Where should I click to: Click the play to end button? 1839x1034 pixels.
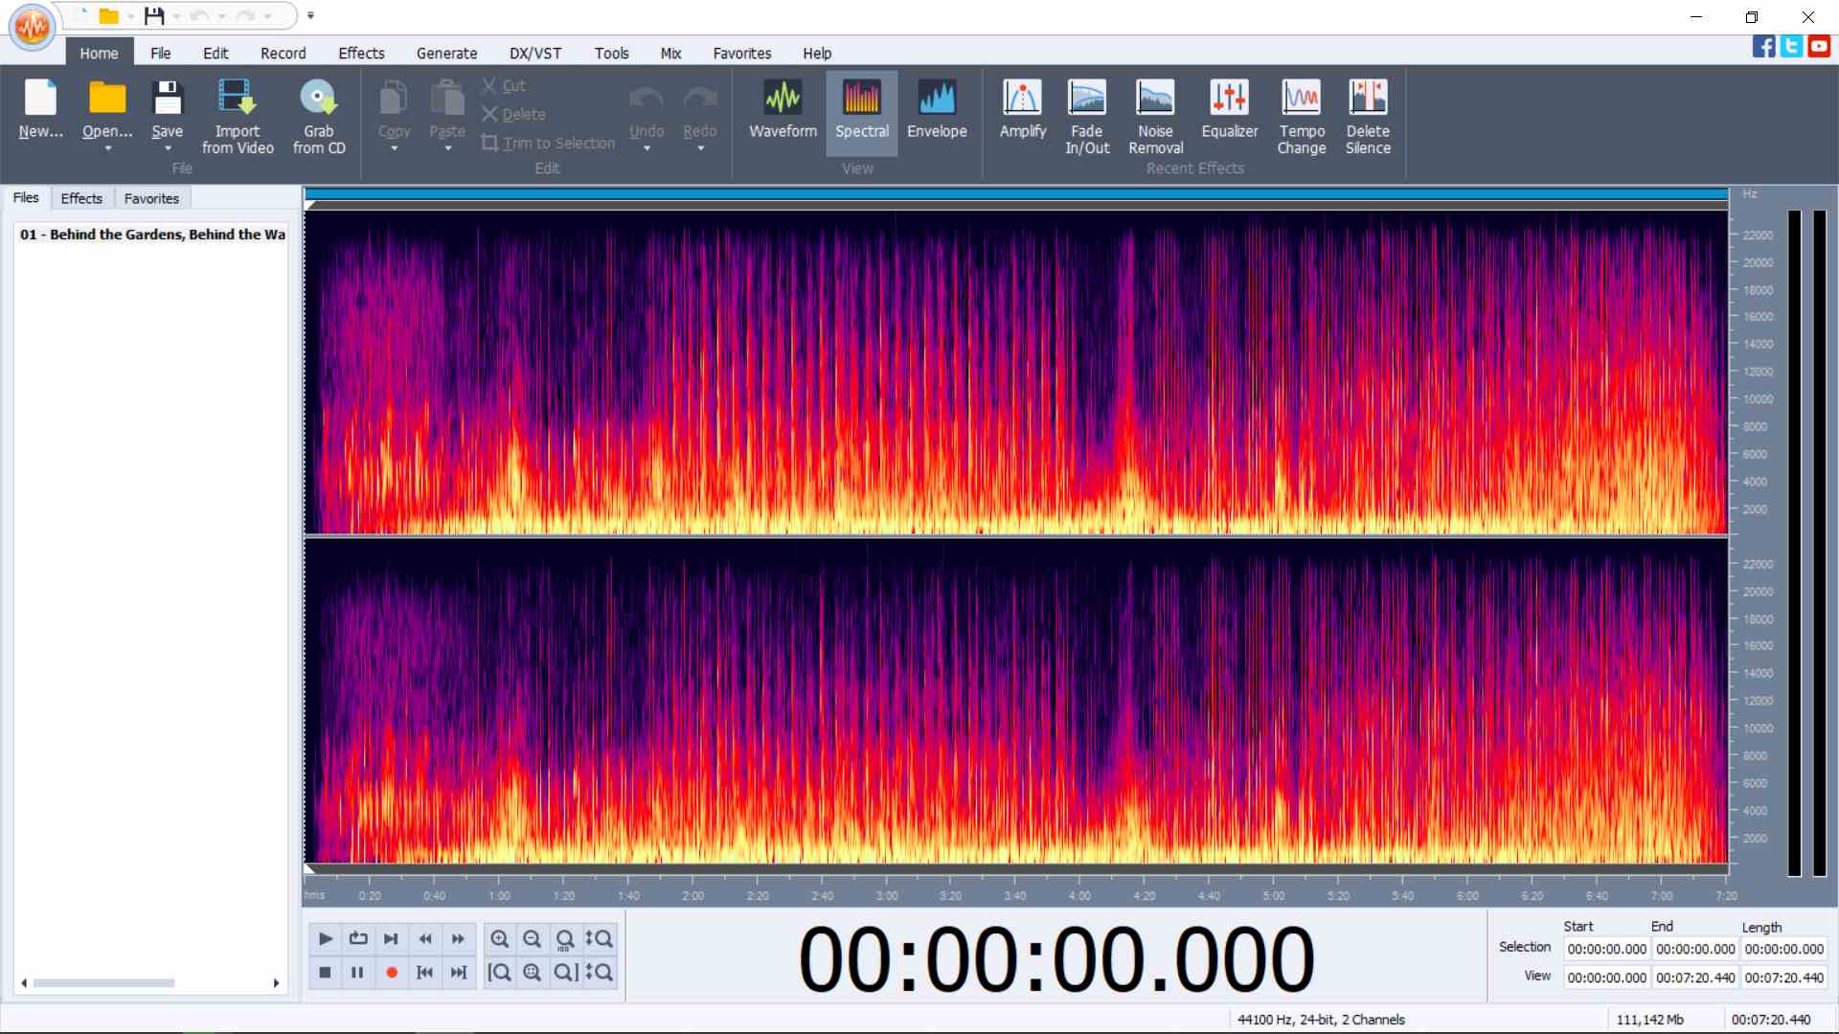(x=391, y=939)
